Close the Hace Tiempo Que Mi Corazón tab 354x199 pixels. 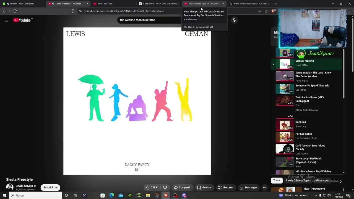pos(223,4)
